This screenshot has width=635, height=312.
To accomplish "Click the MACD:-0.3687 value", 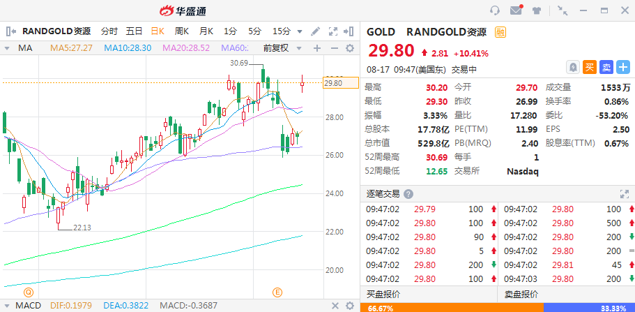I will [x=188, y=306].
